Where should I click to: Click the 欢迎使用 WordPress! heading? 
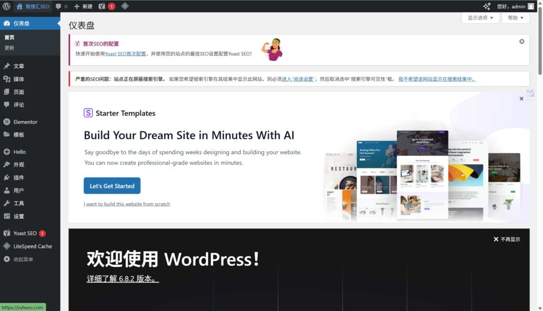pyautogui.click(x=173, y=259)
